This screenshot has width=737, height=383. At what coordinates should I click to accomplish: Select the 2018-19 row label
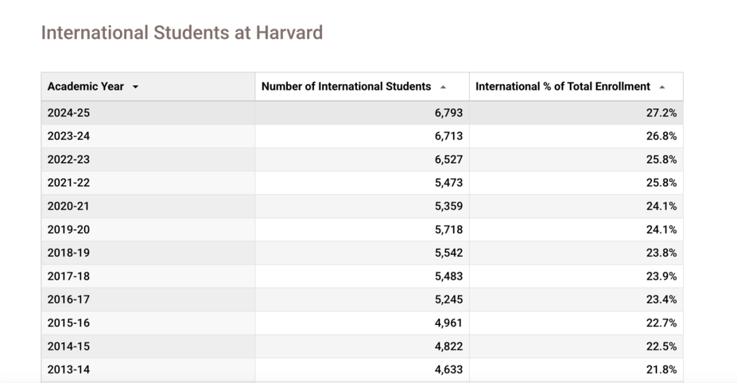pyautogui.click(x=69, y=253)
